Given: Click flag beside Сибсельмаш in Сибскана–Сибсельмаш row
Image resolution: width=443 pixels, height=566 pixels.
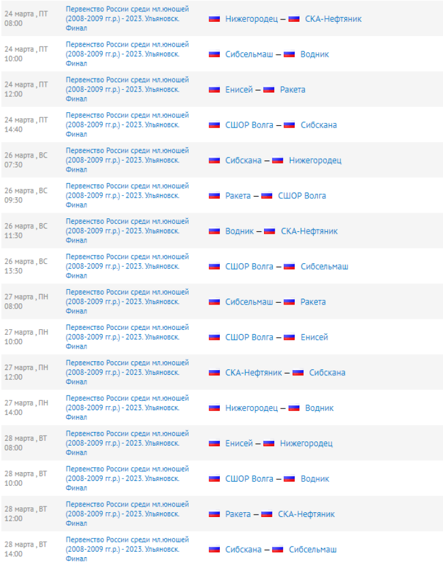Looking at the screenshot, I should [278, 550].
